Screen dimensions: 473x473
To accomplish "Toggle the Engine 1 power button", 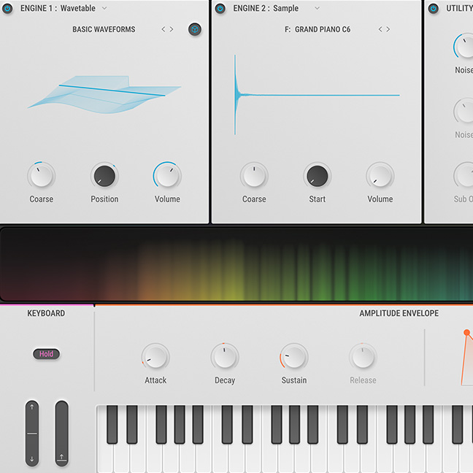I will 7,9.
